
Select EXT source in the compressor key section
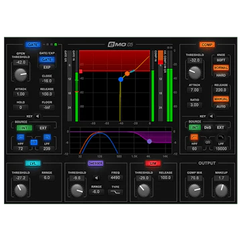pyautogui.click(x=220, y=127)
